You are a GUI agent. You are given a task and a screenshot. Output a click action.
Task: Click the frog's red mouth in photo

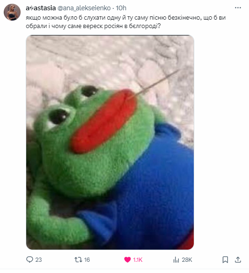103,122
